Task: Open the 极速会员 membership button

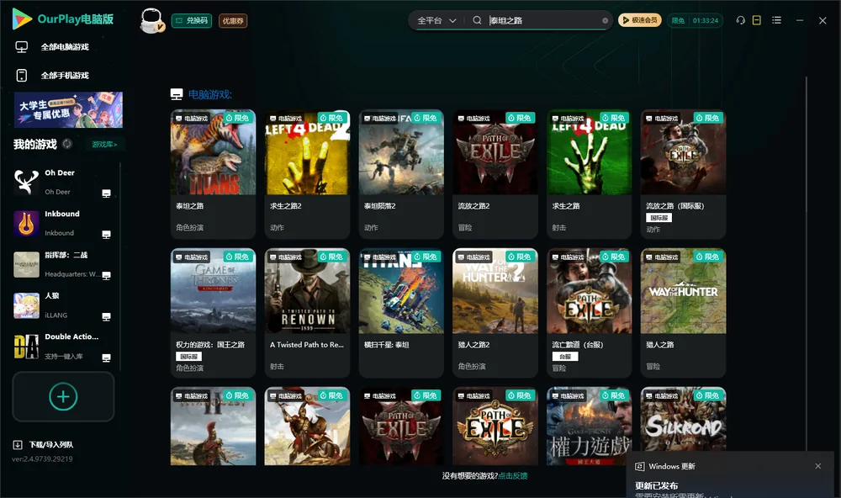Action: click(x=639, y=20)
